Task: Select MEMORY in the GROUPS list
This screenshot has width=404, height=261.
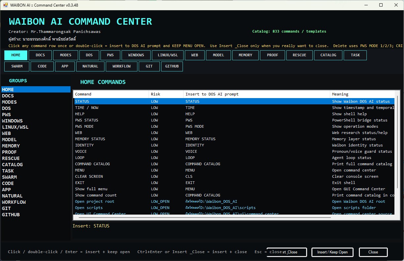Action: (36, 146)
